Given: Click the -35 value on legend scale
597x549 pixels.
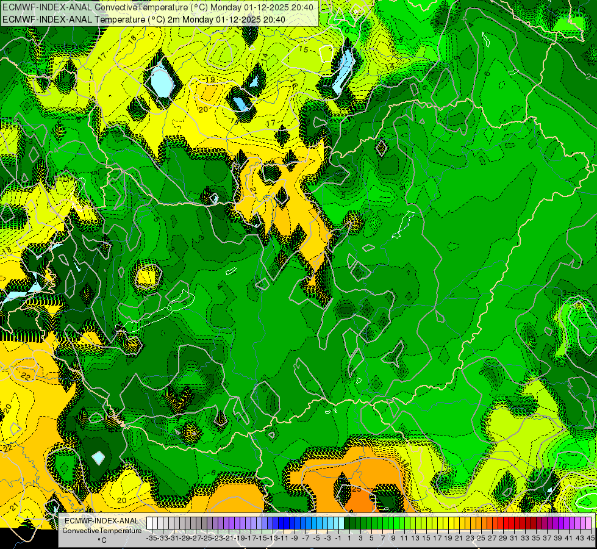Looking at the screenshot, I should tap(152, 538).
